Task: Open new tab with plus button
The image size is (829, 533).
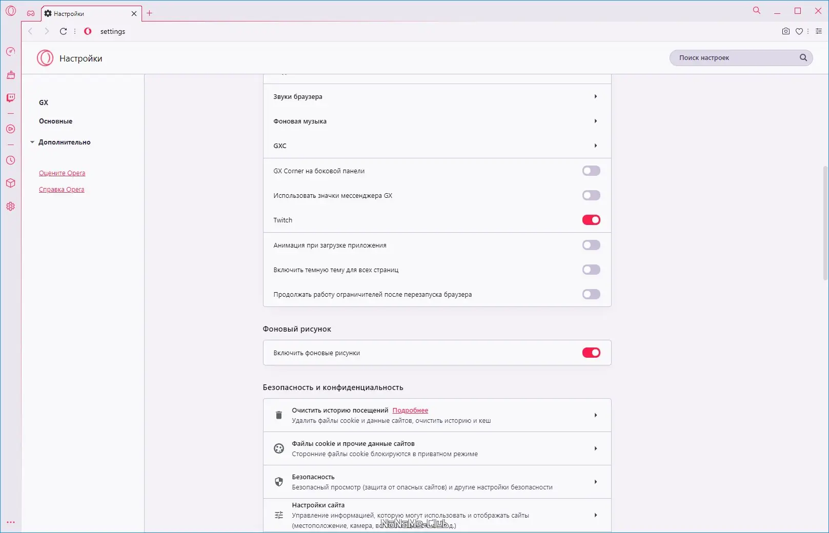Action: [150, 13]
